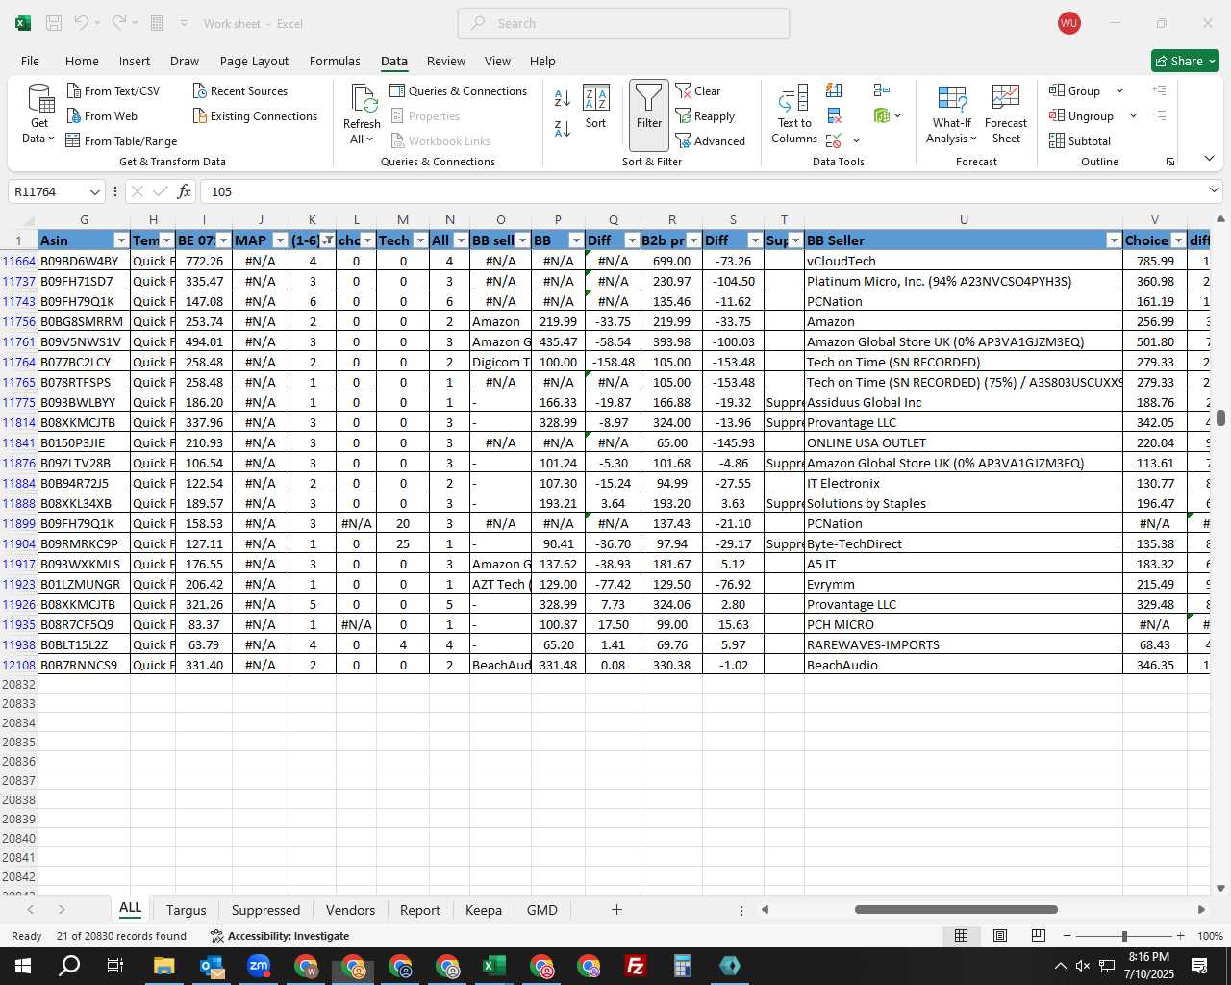1231x985 pixels.
Task: Switch to the Keepa sheet
Action: (483, 910)
